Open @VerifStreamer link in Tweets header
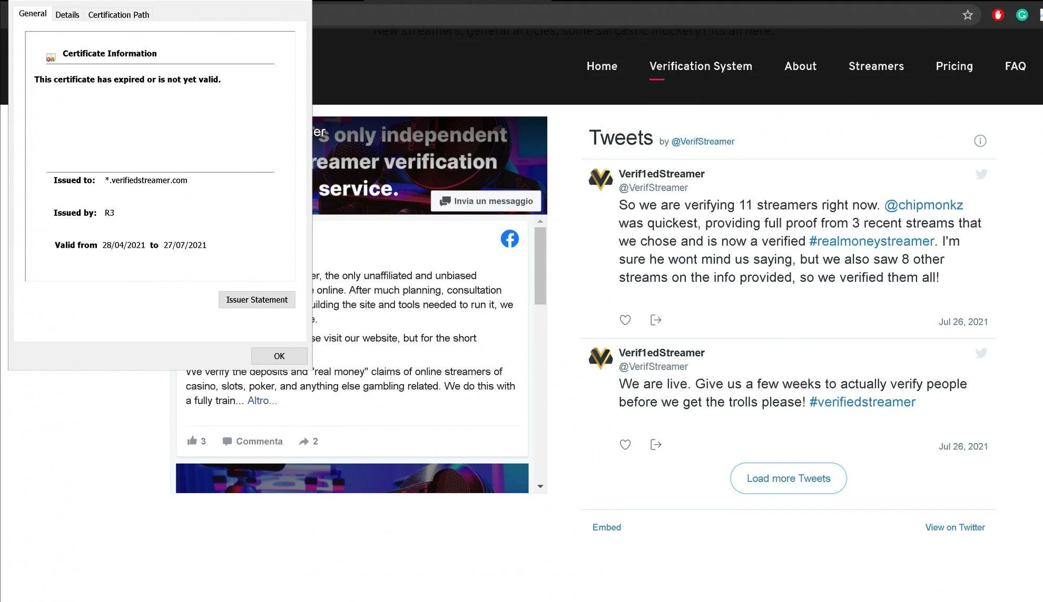Screen dimensions: 1043x602 pos(703,142)
